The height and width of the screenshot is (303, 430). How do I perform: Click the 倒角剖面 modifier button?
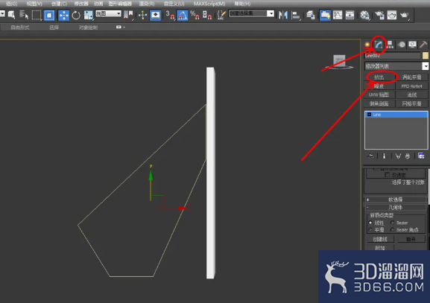point(379,103)
